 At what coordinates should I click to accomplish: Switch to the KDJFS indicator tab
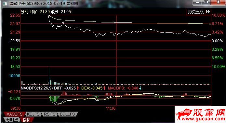(x=33, y=114)
